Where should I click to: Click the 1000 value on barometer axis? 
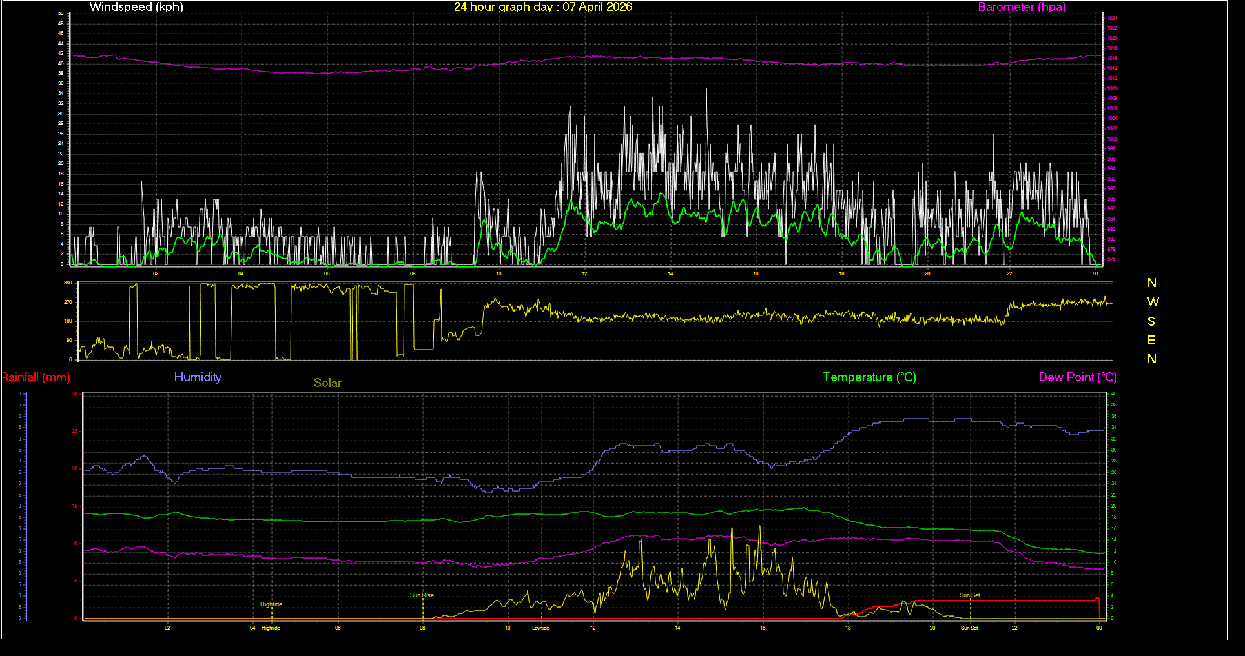tap(1112, 139)
